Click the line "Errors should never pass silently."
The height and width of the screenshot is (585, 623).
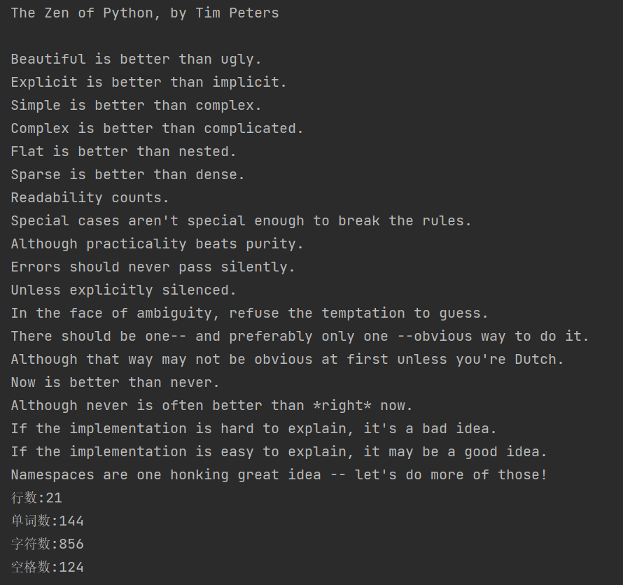(x=153, y=267)
